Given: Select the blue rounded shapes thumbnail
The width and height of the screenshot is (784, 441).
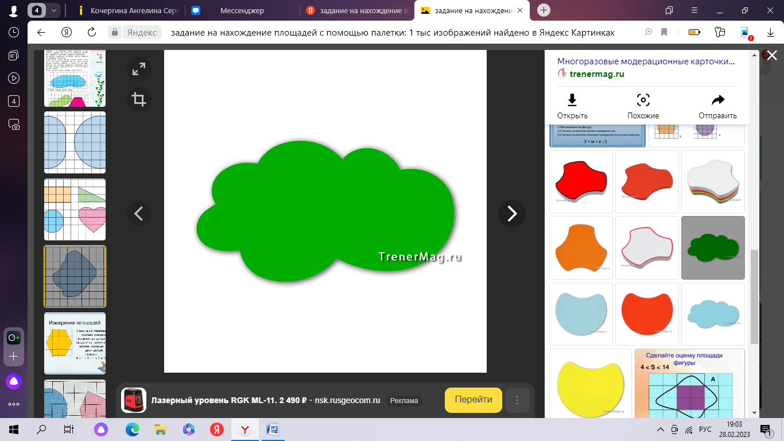Looking at the screenshot, I should pyautogui.click(x=75, y=142).
